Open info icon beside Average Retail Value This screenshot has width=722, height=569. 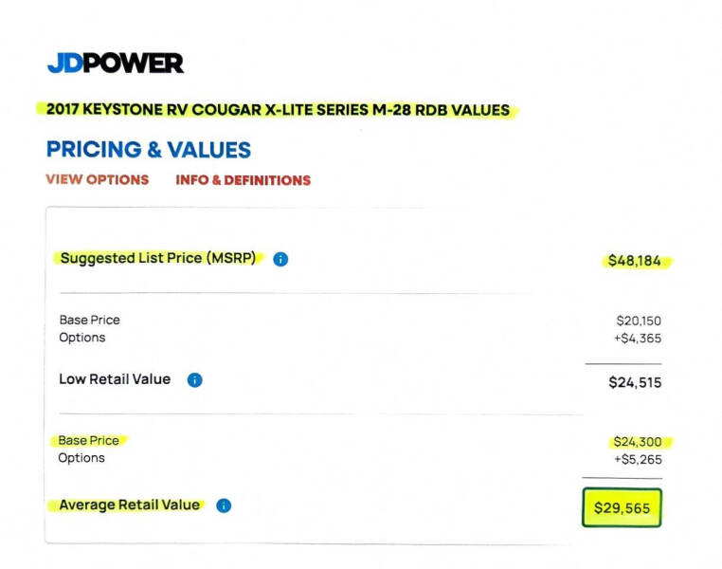click(x=224, y=505)
